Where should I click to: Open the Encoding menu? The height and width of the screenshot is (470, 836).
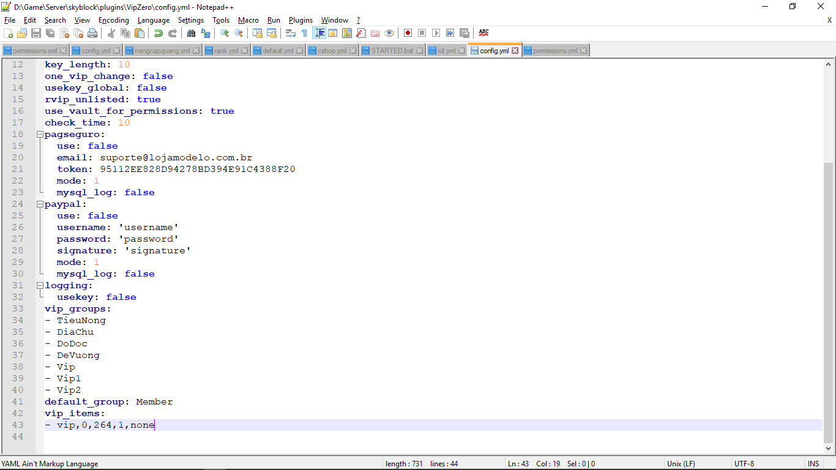[x=113, y=20]
